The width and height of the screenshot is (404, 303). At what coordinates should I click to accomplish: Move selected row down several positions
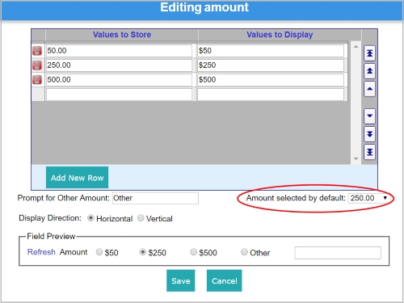[x=369, y=134]
